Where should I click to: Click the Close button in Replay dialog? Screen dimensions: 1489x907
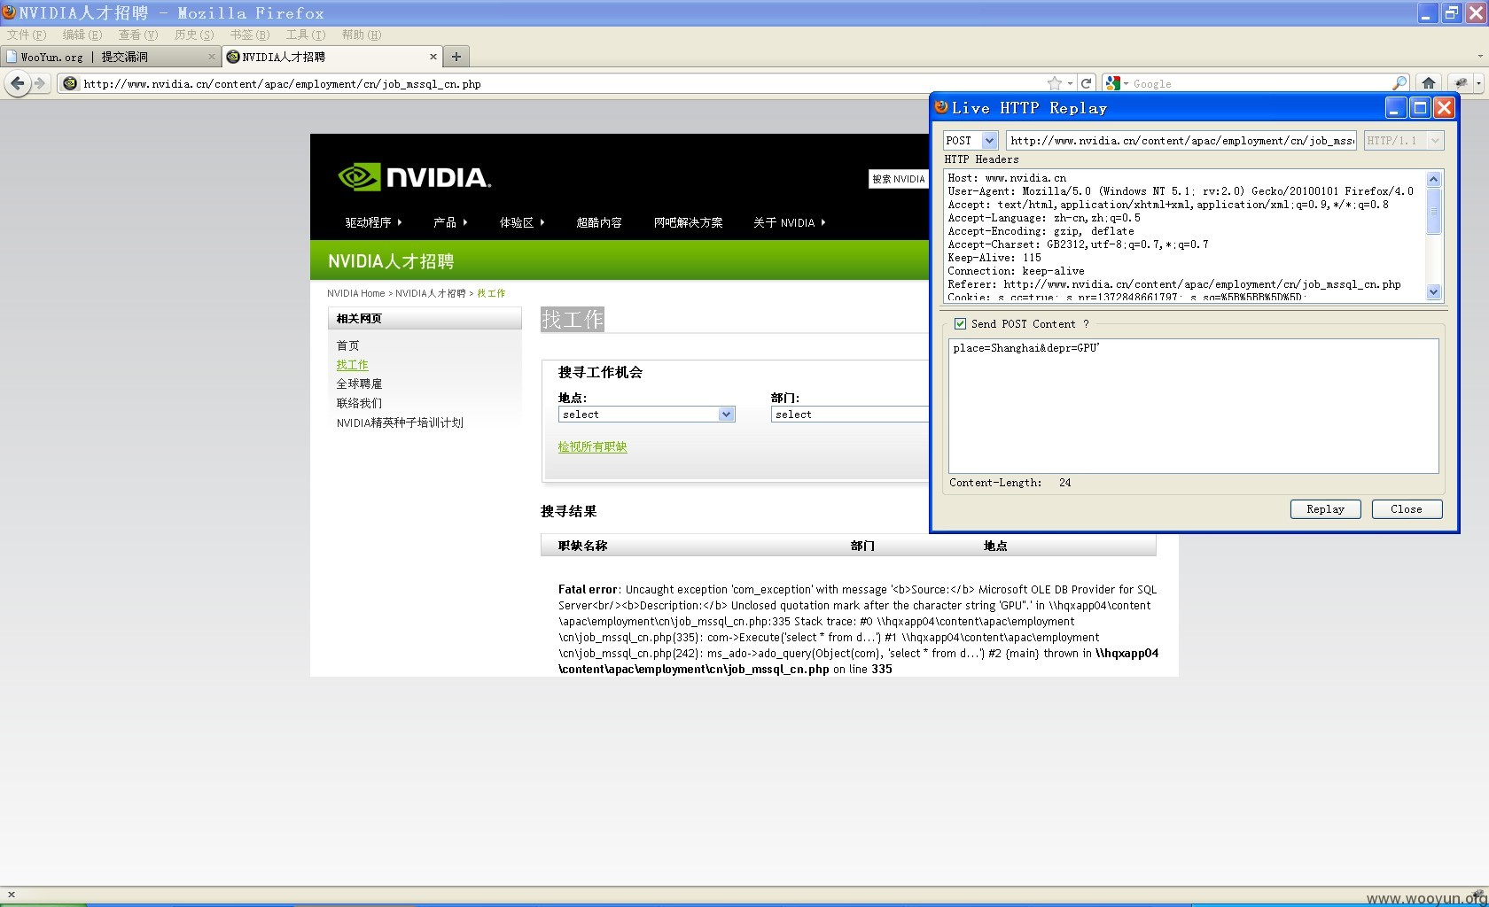[1407, 509]
